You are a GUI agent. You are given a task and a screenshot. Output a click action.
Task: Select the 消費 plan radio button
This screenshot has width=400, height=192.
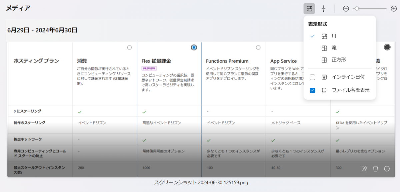pyautogui.click(x=129, y=48)
